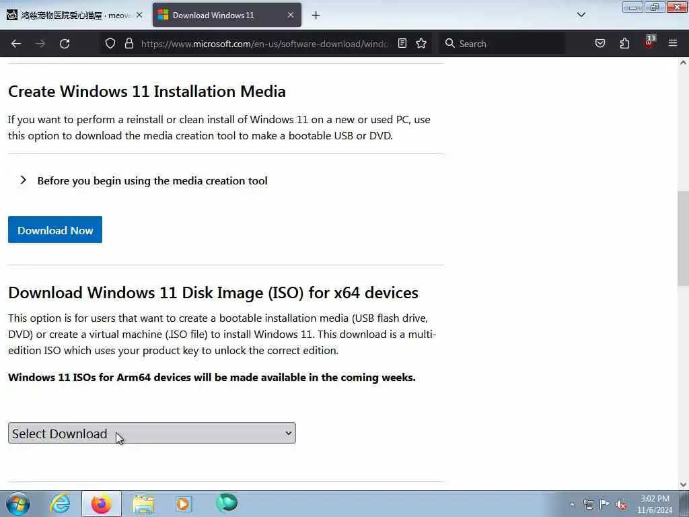Click the muted volume tray icon
Screen dimensions: 689x517
point(621,505)
